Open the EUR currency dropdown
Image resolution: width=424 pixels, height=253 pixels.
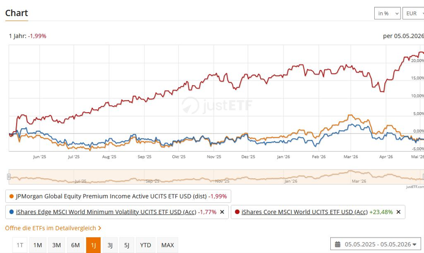[414, 13]
